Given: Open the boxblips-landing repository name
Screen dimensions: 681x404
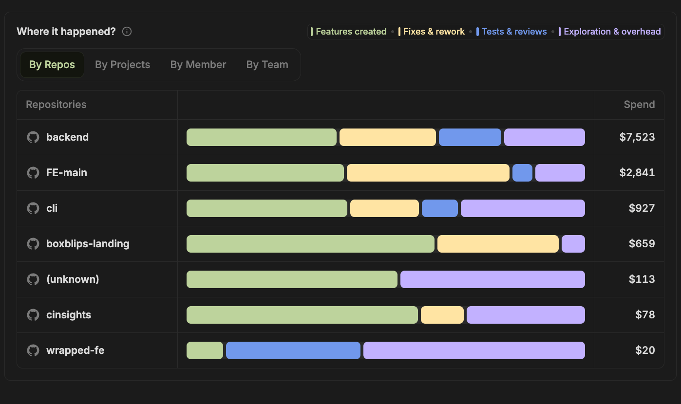Looking at the screenshot, I should [x=88, y=244].
